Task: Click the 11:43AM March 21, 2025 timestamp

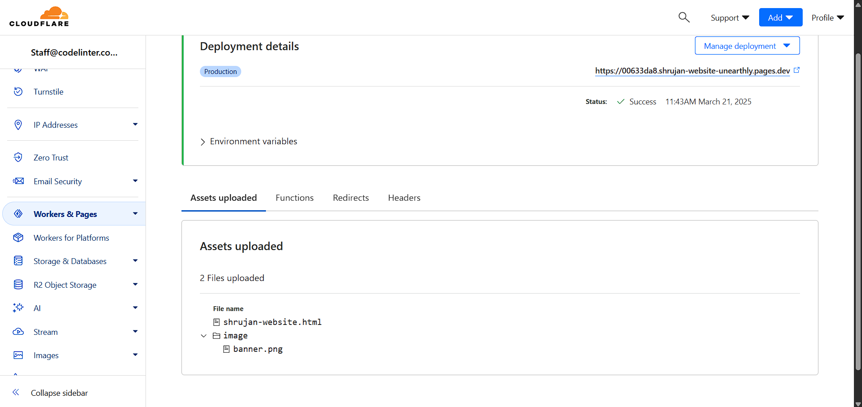Action: (708, 102)
